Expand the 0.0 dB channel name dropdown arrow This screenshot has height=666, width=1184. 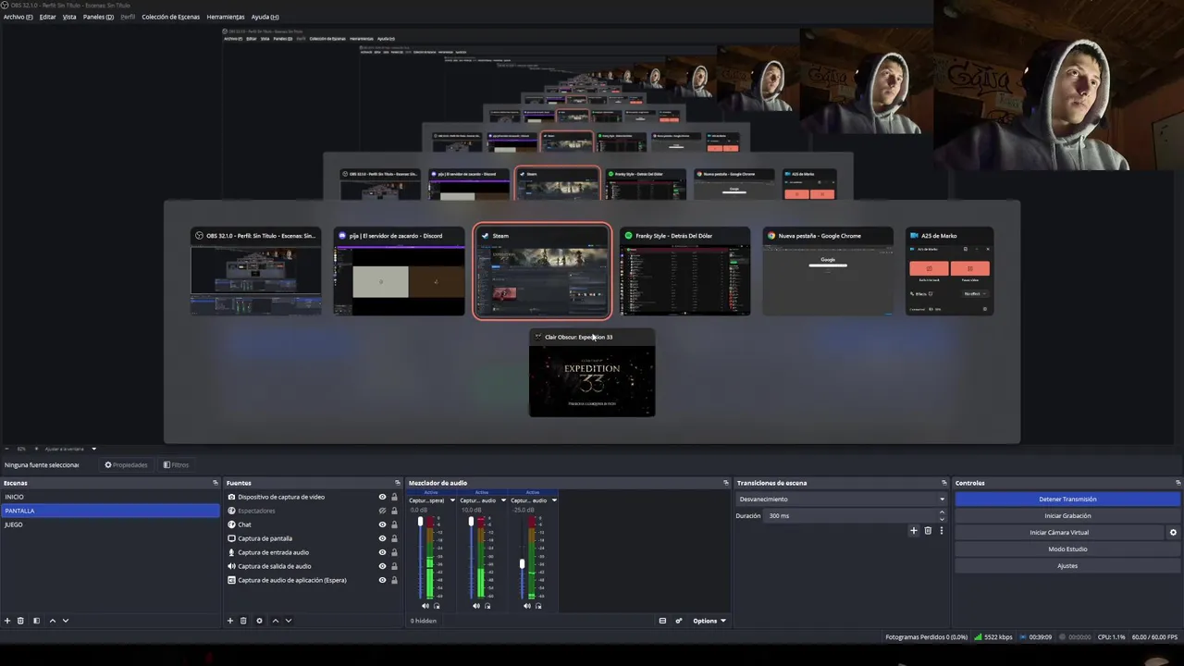pyautogui.click(x=452, y=500)
